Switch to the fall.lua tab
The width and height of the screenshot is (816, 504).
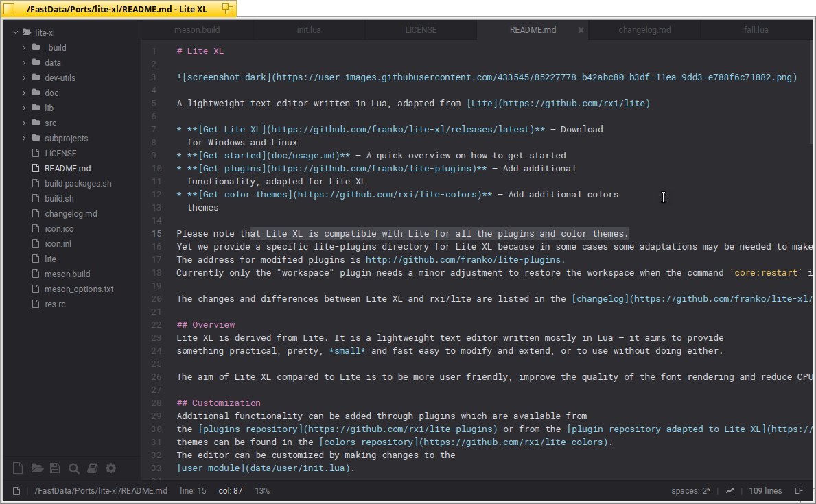tap(756, 30)
